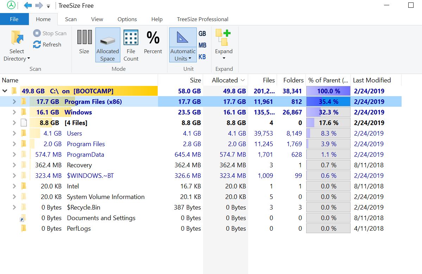Click the Intel folder icon
Screen dimensions: 422x274
24,186
